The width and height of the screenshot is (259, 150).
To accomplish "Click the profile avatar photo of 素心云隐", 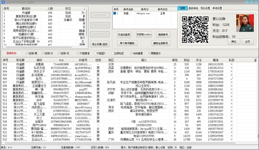I will (245, 23).
